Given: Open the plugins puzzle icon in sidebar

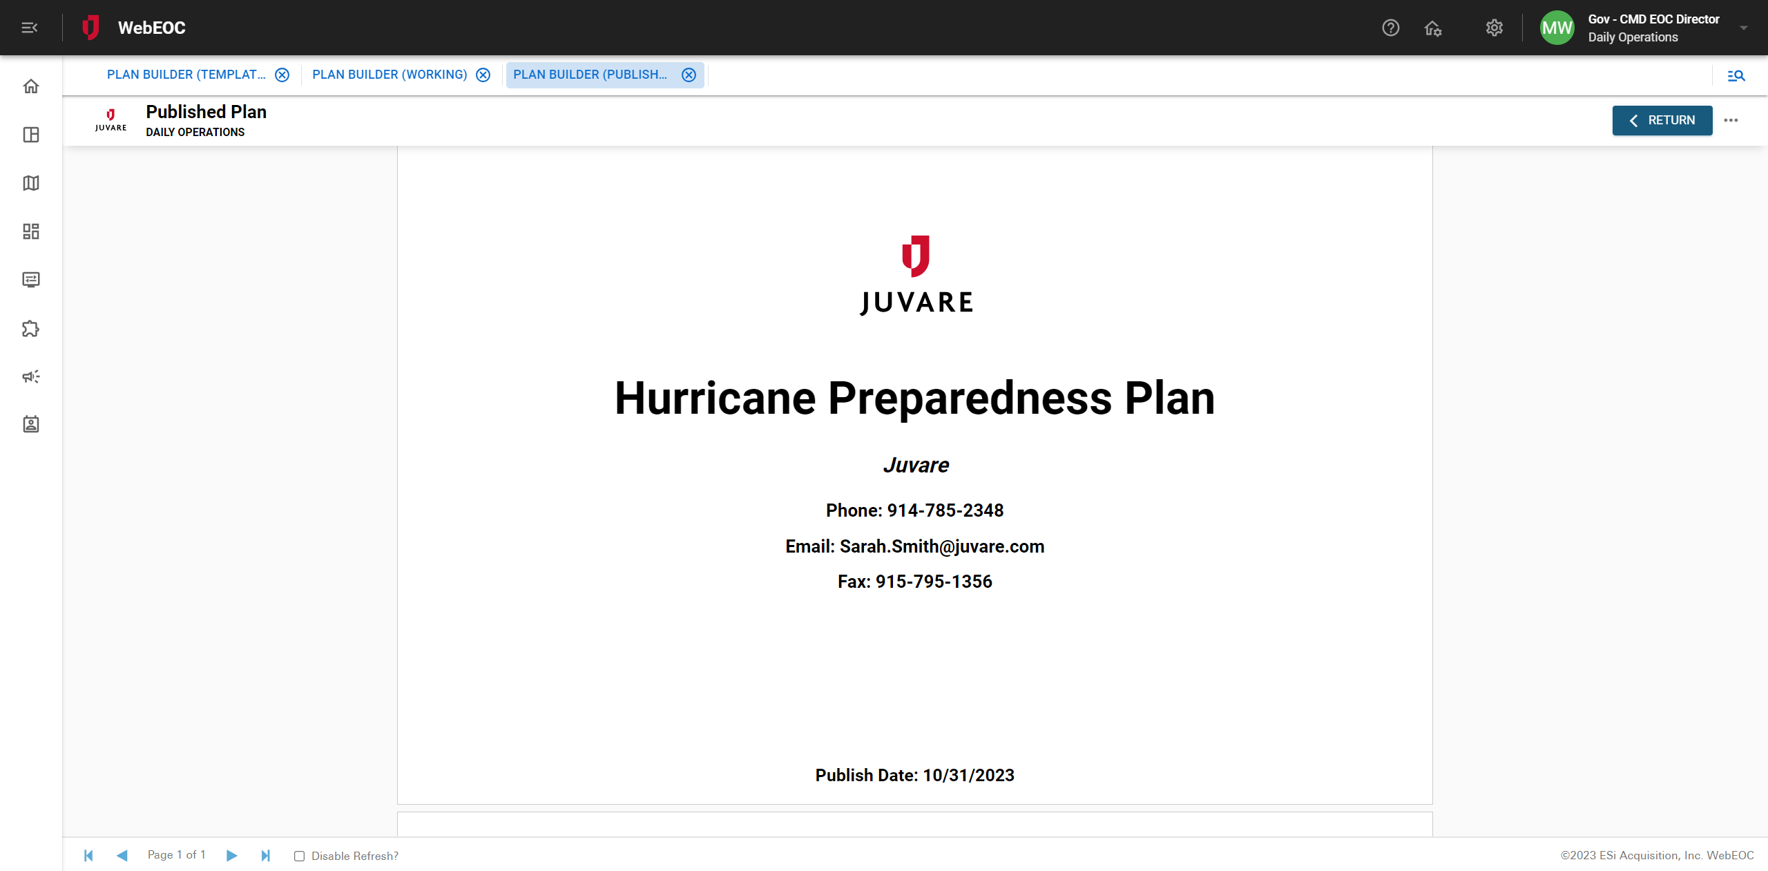Looking at the screenshot, I should pos(31,328).
